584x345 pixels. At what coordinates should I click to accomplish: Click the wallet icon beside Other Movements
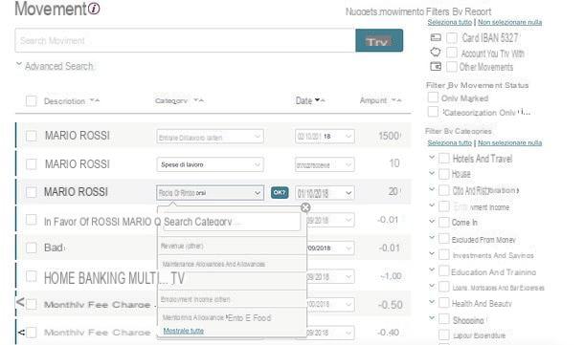436,67
